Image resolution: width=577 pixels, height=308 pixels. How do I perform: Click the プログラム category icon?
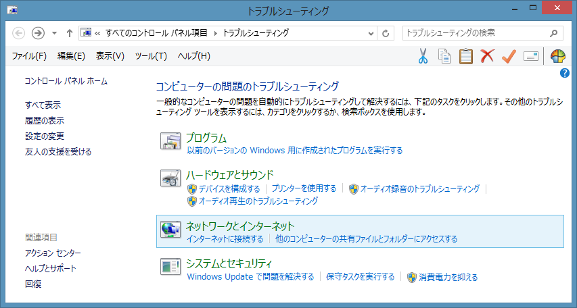click(170, 141)
